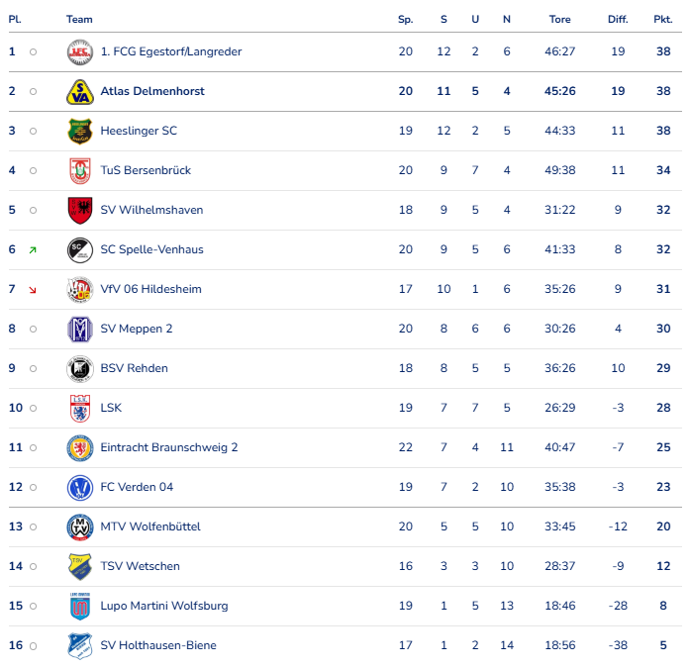This screenshot has width=690, height=668.
Task: Click the Heeslinger SC club crest
Action: 79,131
